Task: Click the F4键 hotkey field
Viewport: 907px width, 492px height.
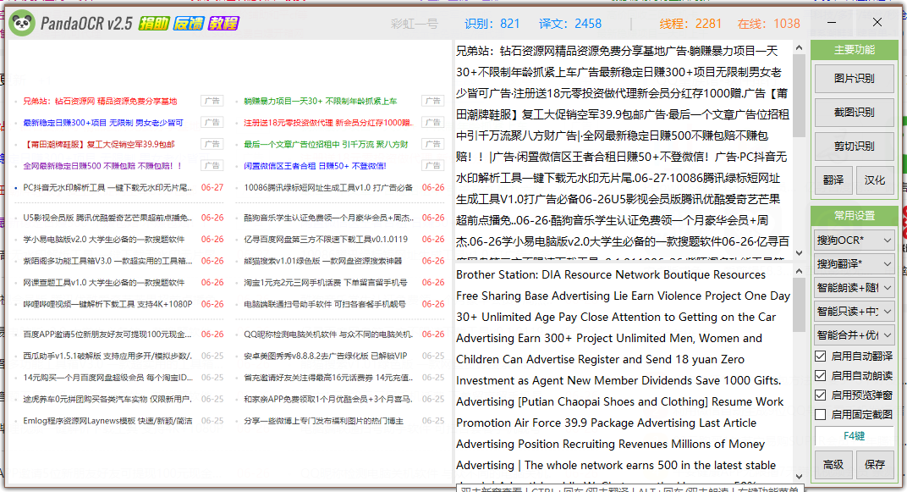Action: (x=855, y=436)
